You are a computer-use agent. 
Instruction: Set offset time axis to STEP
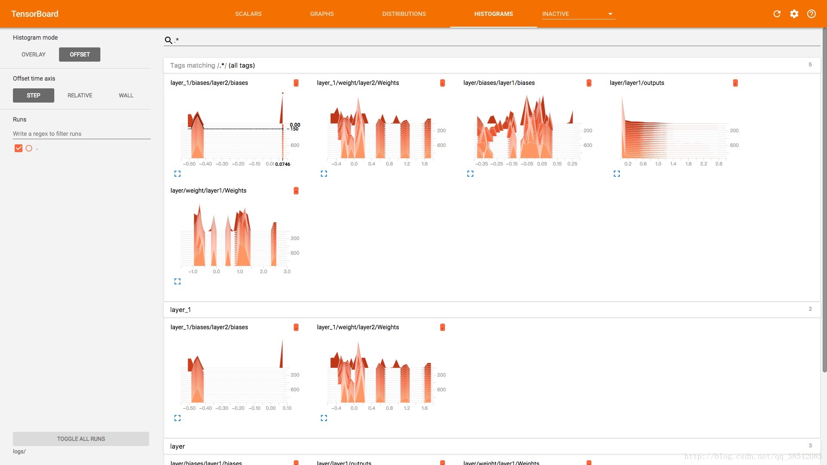point(34,95)
